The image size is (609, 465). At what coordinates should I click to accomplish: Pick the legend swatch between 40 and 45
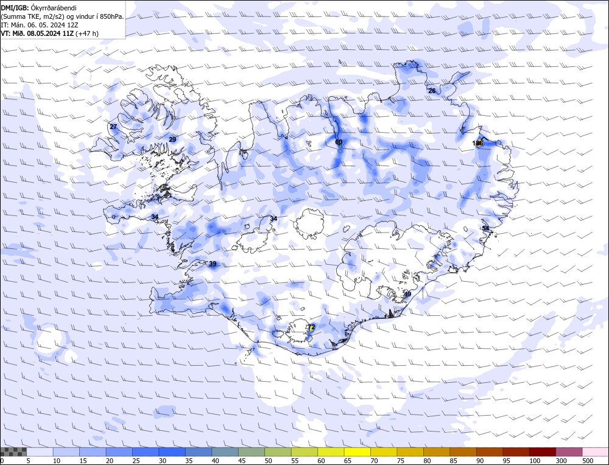pos(225,452)
